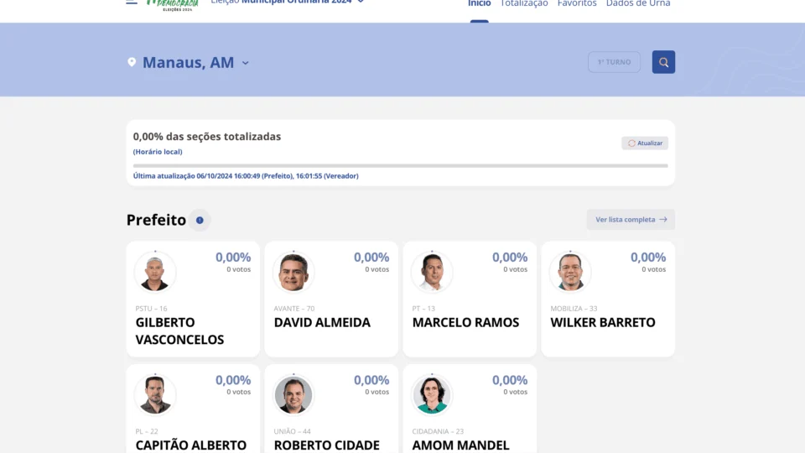The height and width of the screenshot is (453, 805).
Task: Expand the Manaus, AM city chevron
Action: coord(246,63)
